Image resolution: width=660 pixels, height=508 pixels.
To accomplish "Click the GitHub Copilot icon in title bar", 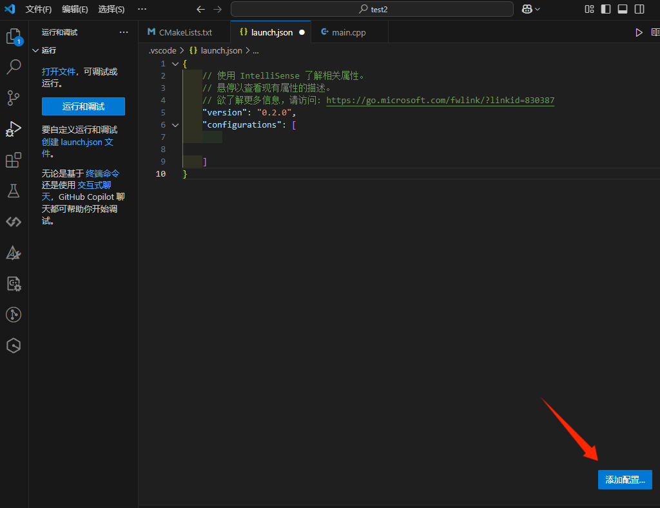I will tap(527, 9).
